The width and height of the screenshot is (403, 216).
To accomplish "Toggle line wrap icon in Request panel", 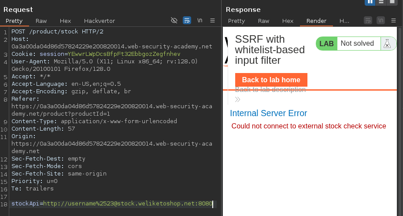I will point(187,21).
